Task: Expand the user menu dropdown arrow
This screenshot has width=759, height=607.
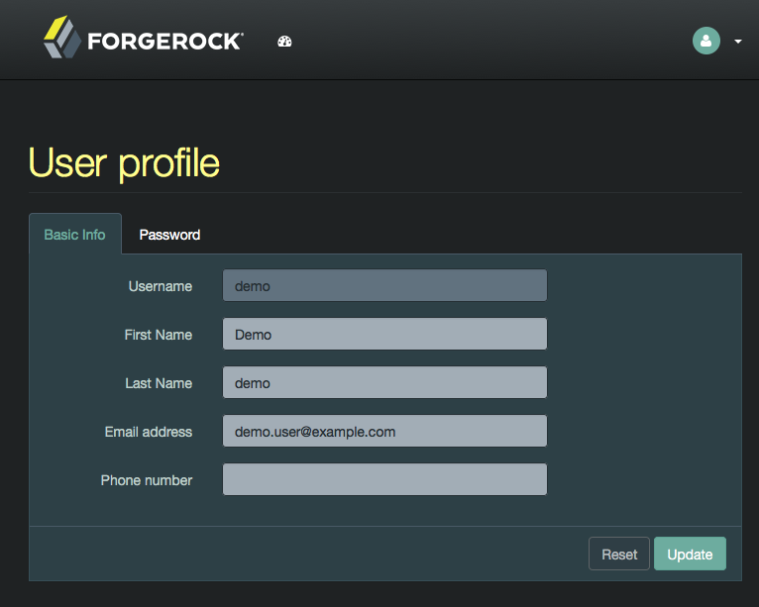Action: click(x=738, y=42)
